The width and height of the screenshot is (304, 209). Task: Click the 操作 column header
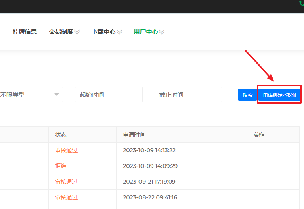[258, 135]
